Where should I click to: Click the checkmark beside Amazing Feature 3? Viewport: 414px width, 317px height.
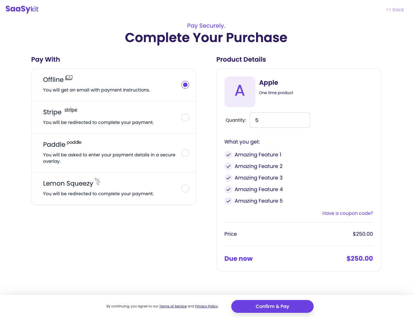tap(228, 178)
